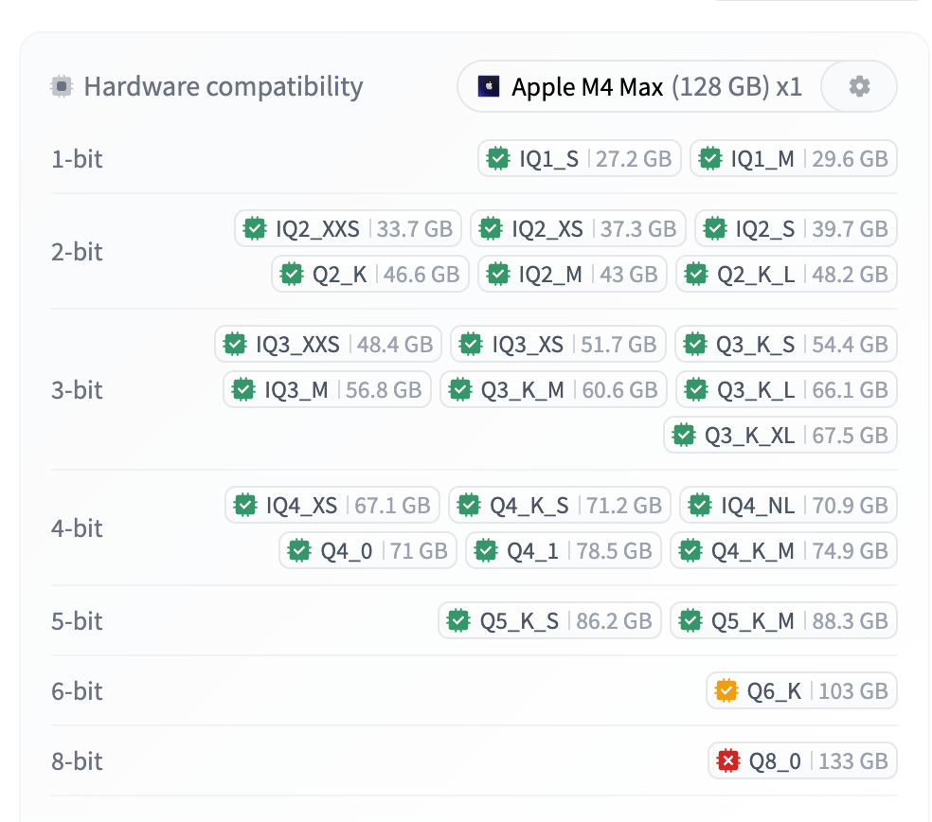Choose Q3_K_S 54.4 GB quantization

pyautogui.click(x=785, y=344)
